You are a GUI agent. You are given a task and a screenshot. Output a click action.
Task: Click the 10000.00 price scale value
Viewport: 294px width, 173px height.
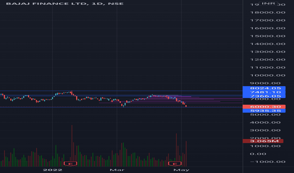click(x=268, y=75)
